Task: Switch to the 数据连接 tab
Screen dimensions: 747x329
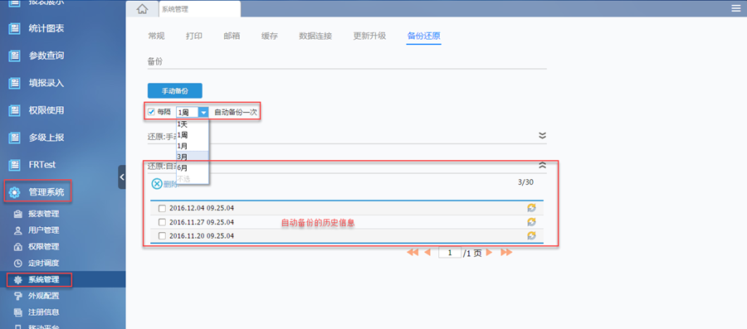Action: (315, 36)
